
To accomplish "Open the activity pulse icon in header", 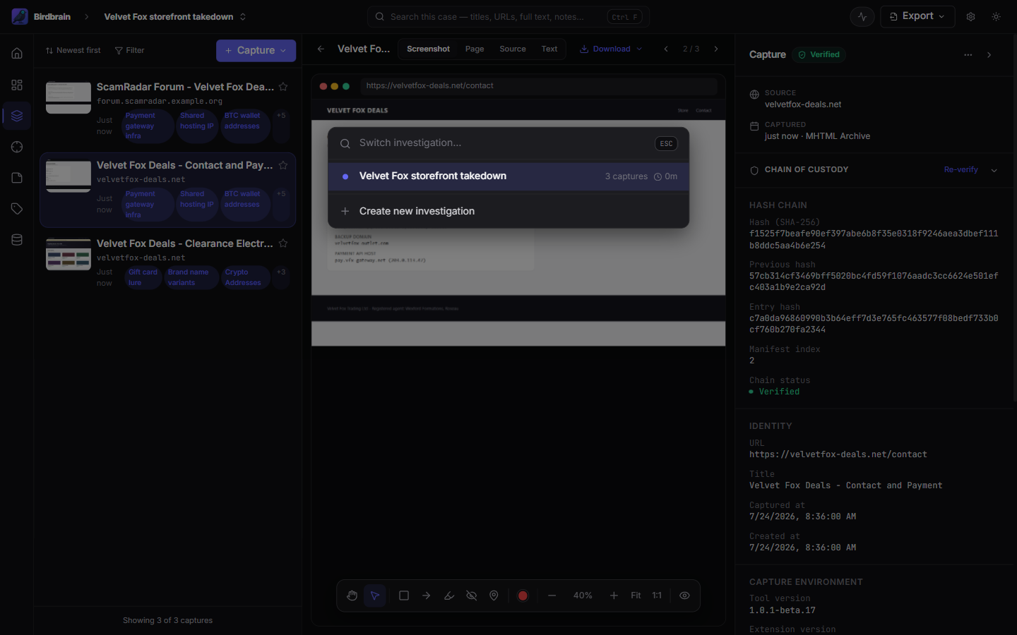I will point(862,17).
